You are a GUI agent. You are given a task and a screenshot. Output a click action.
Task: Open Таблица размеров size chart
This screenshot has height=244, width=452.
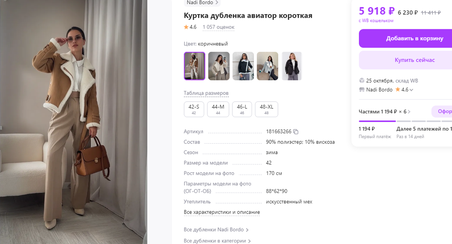coord(206,93)
